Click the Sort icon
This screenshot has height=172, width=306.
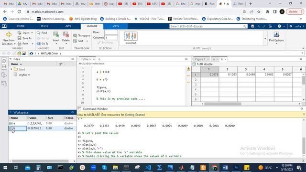coord(75,41)
